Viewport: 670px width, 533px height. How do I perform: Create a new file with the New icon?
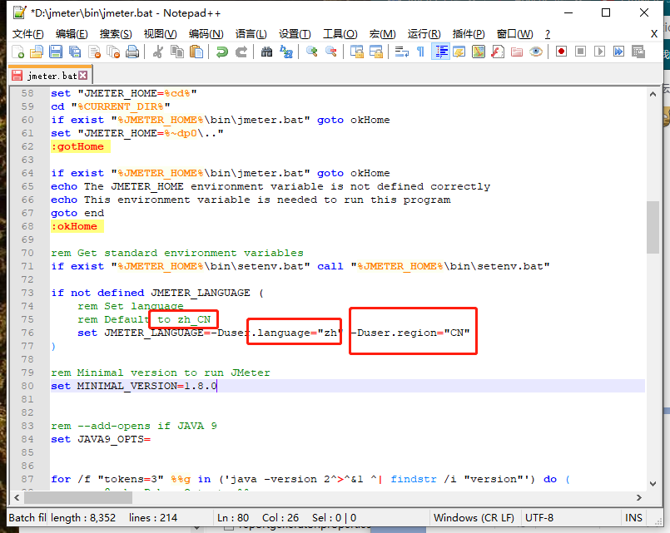click(x=17, y=52)
